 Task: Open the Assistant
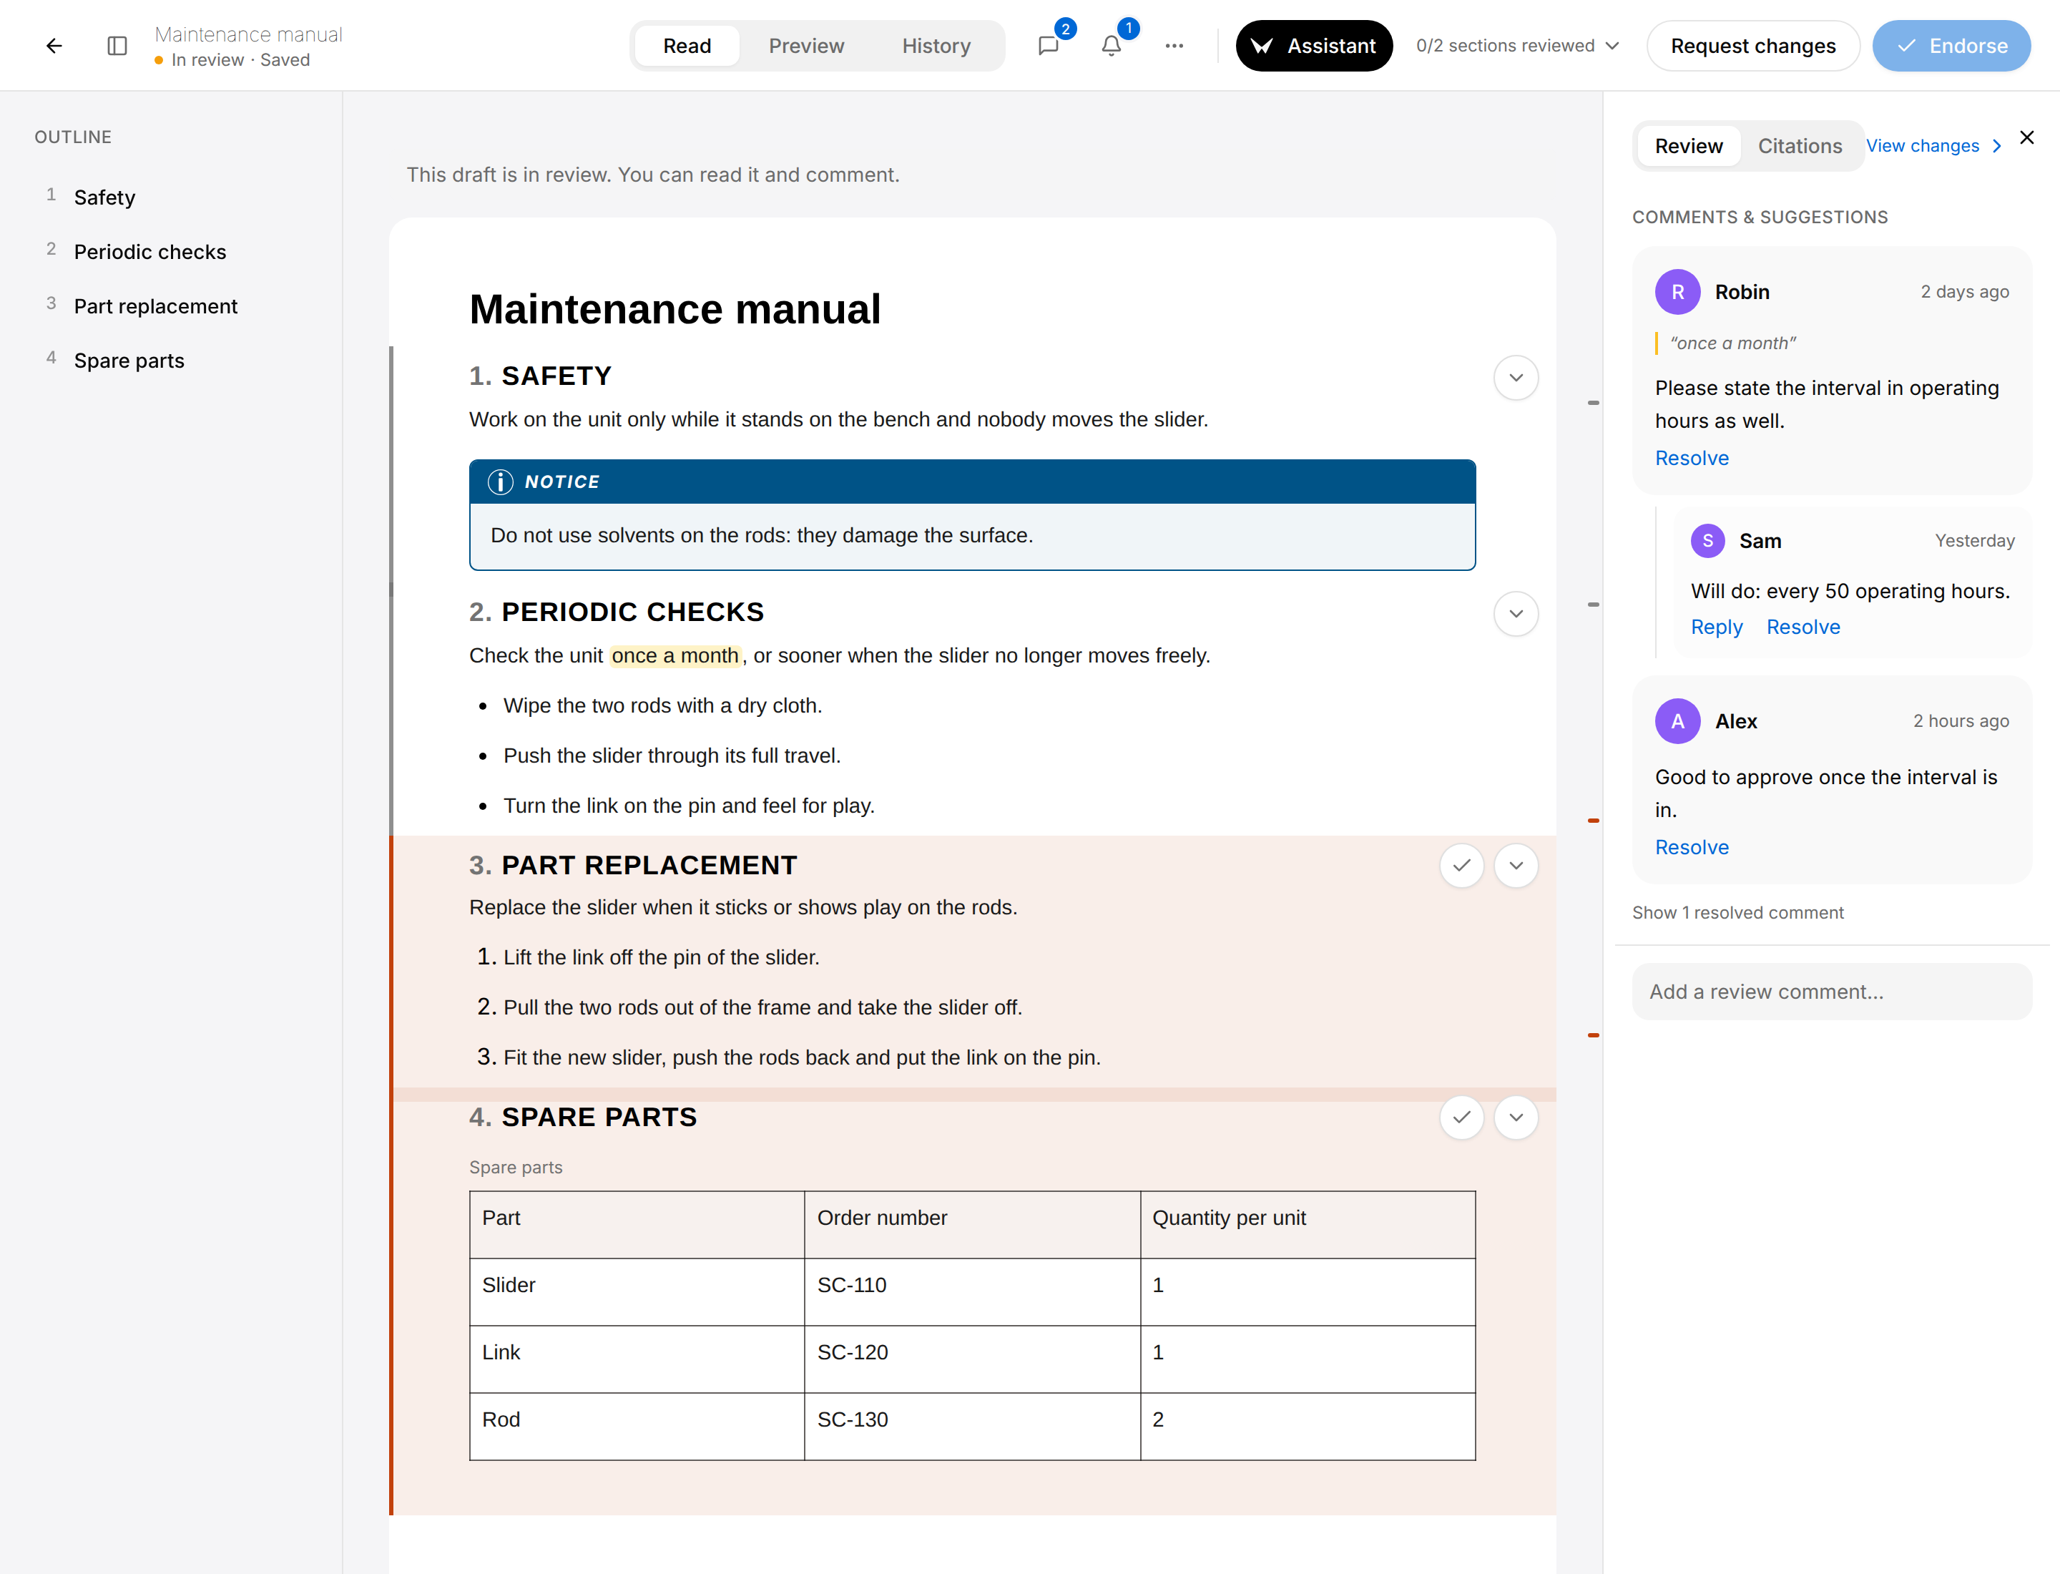[1313, 46]
